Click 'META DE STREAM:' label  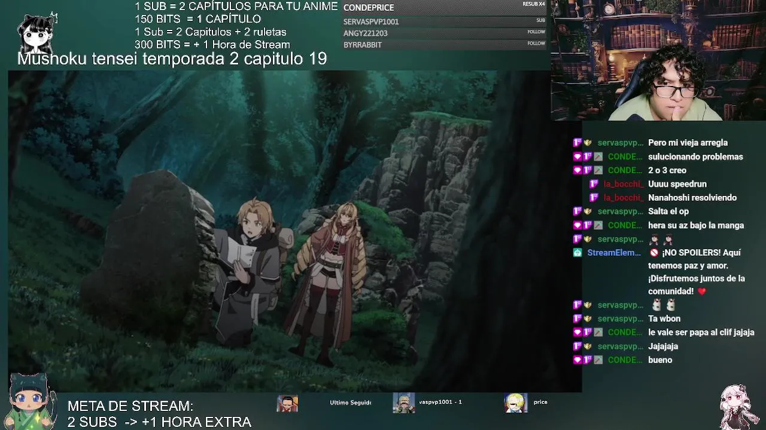click(130, 406)
